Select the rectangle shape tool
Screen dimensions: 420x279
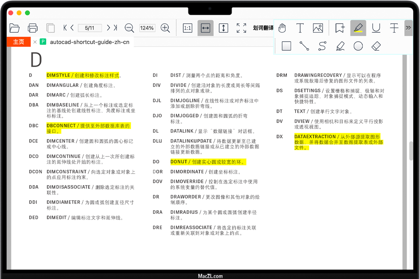point(286,46)
